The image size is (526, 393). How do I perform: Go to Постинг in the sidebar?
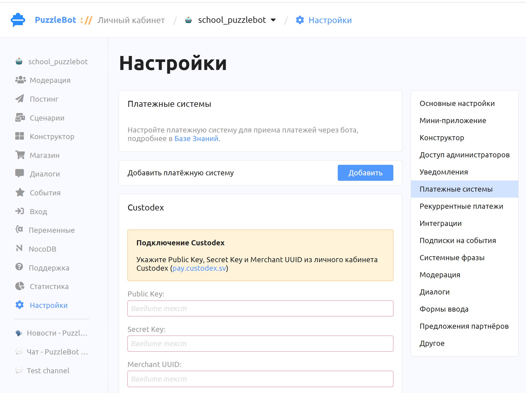[44, 99]
